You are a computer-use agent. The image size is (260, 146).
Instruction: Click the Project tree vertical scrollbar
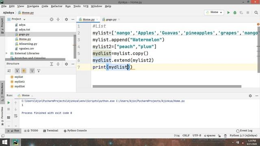pyautogui.click(x=75, y=46)
